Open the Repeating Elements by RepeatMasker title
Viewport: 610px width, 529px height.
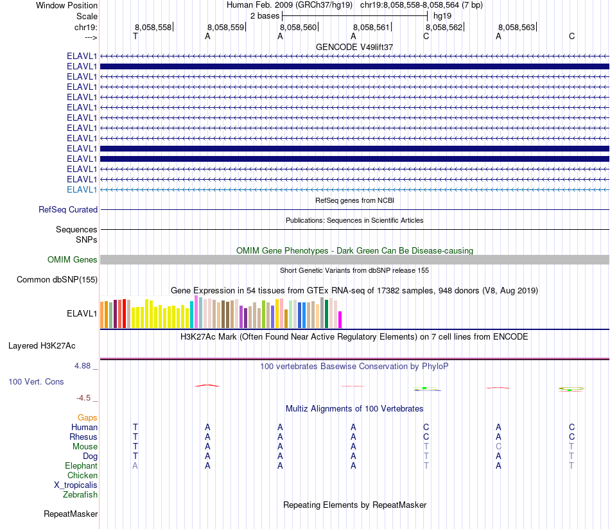point(354,505)
